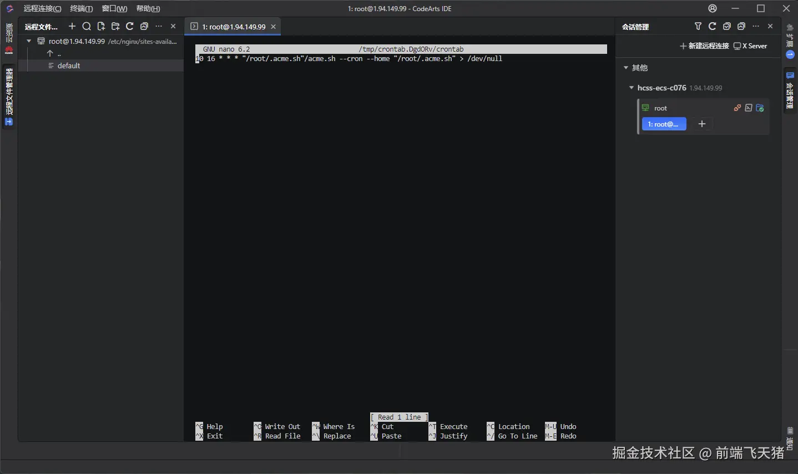Click the nano title path /tmp/crontab.DgdORv/crontab
Image resolution: width=798 pixels, height=474 pixels.
411,49
